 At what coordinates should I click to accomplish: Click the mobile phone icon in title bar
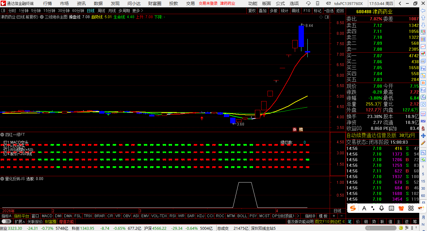point(318,3)
